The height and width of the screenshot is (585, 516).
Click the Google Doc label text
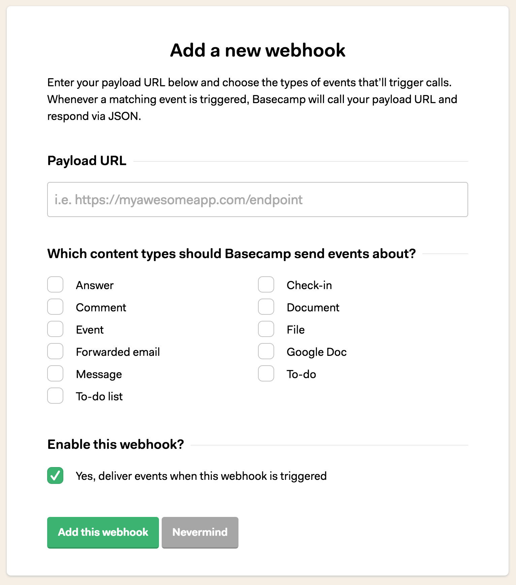pyautogui.click(x=317, y=352)
